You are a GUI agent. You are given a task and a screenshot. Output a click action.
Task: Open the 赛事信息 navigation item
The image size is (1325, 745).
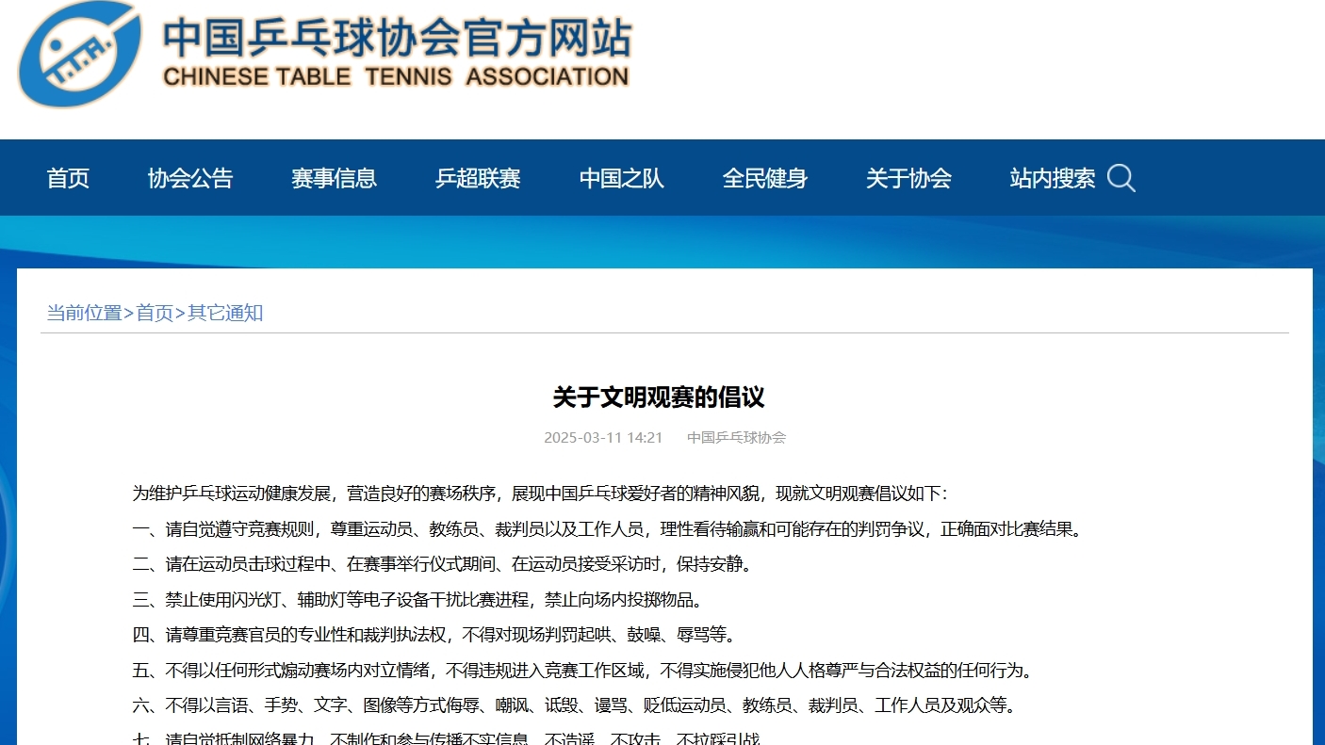(334, 178)
